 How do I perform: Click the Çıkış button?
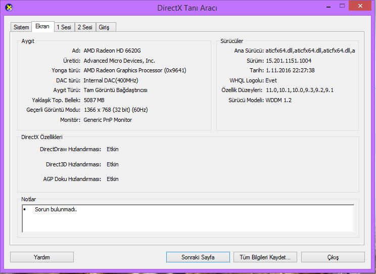coord(333,257)
